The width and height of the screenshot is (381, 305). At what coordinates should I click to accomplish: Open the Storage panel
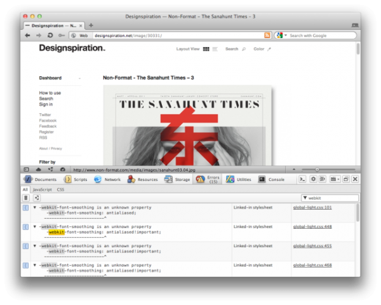click(x=177, y=179)
